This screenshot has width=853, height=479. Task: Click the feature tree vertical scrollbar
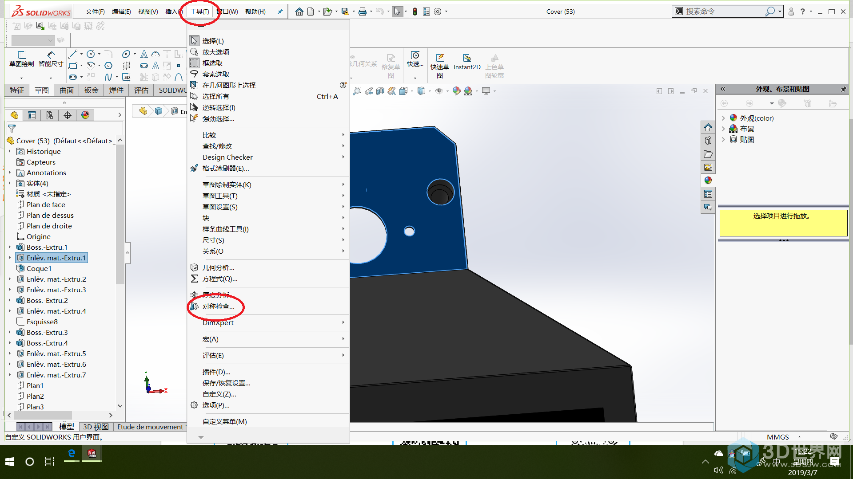[x=120, y=215]
